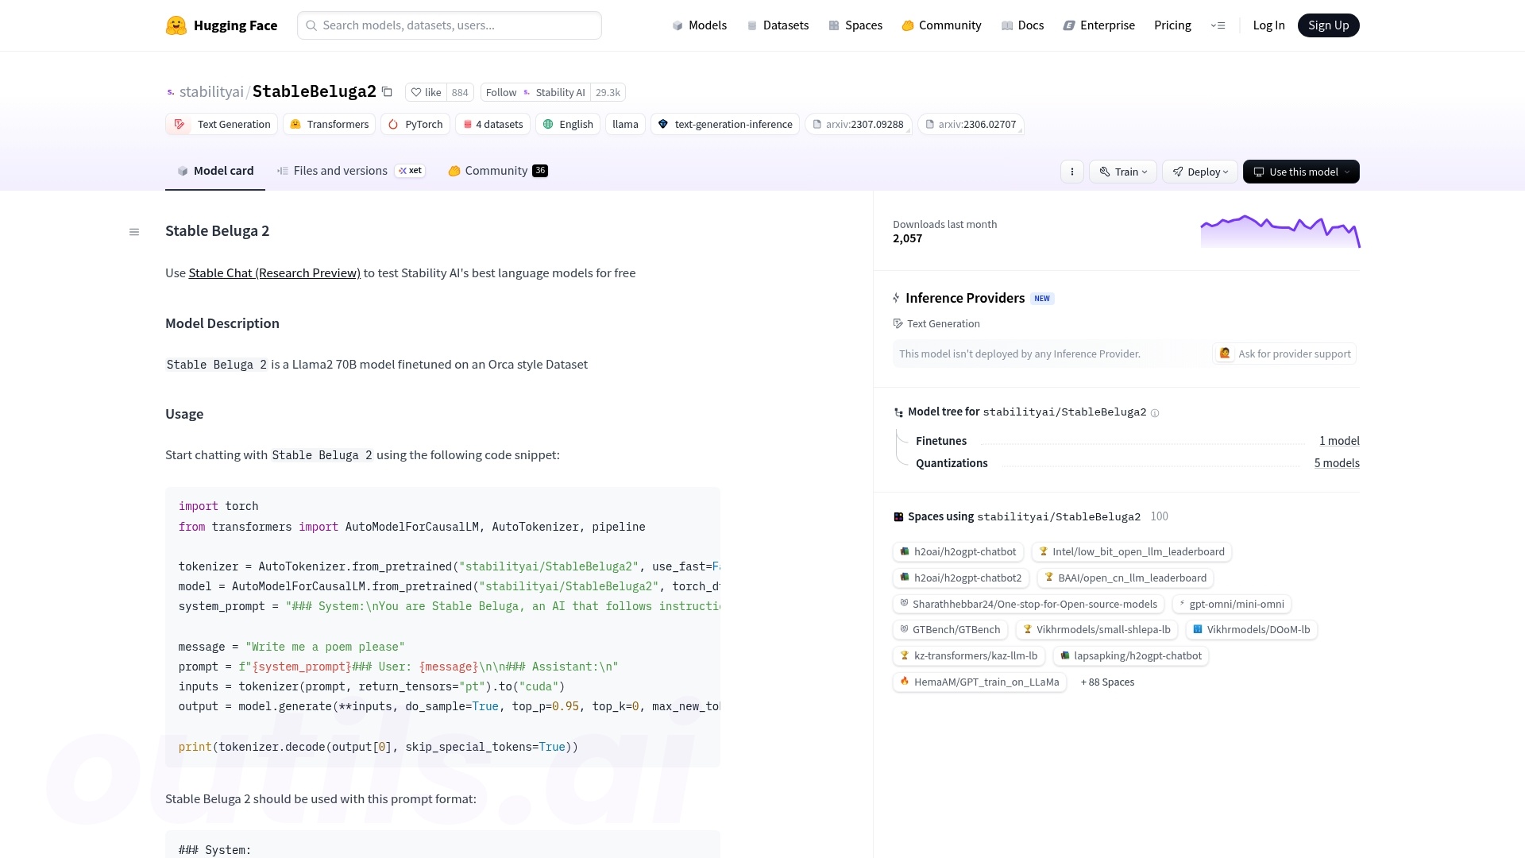The width and height of the screenshot is (1525, 858).
Task: Click the 884 likes count
Action: 460,92
